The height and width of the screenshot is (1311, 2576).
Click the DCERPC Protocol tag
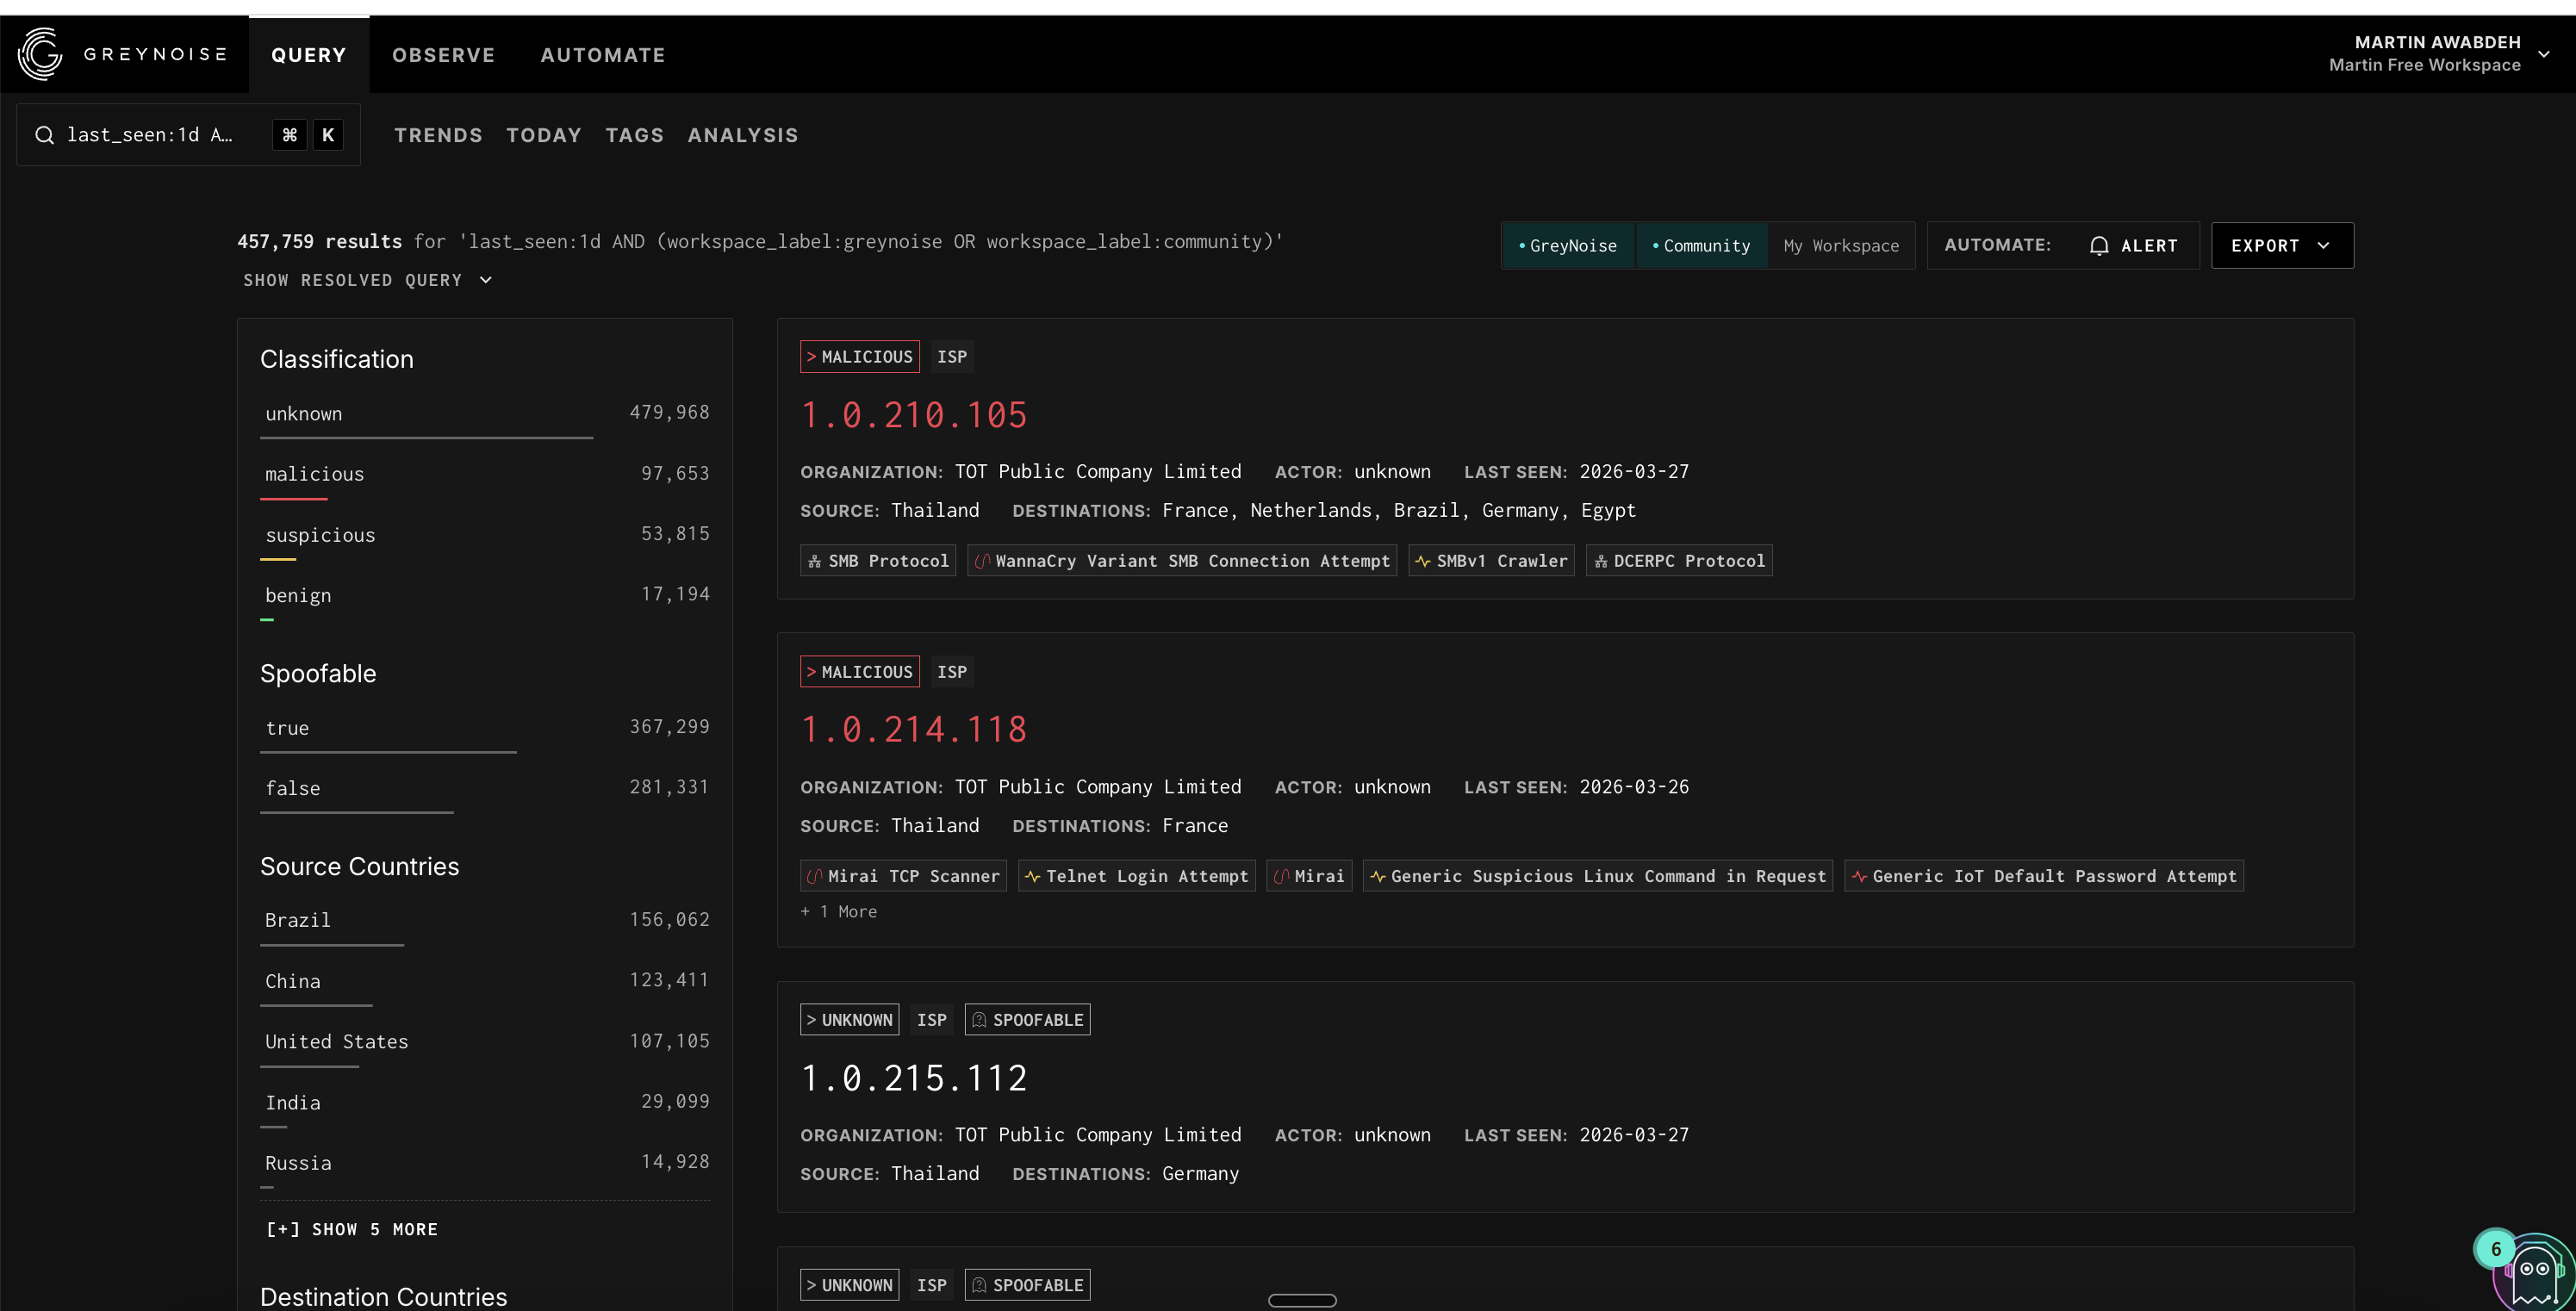1679,561
